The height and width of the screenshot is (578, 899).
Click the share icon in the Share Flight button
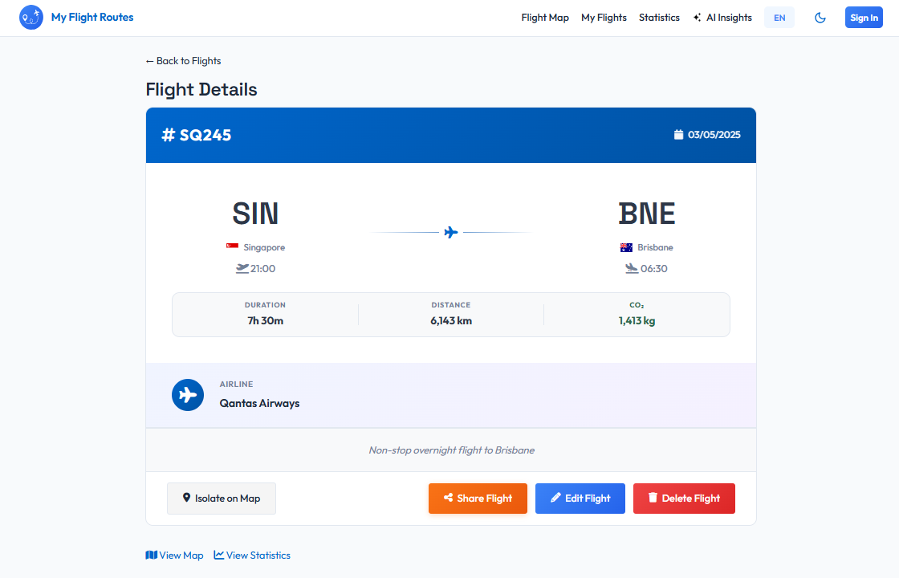[449, 498]
